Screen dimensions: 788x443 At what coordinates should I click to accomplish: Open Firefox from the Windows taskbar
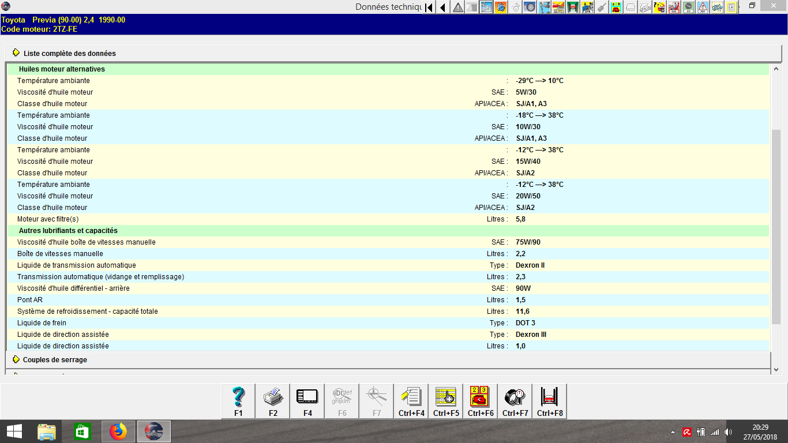(x=118, y=431)
